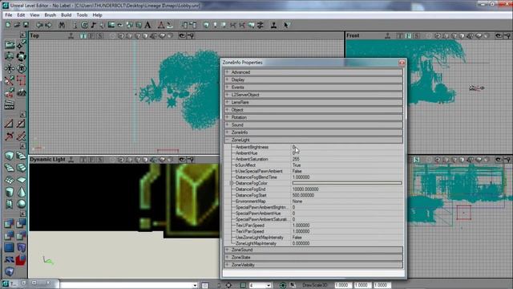Open the Search for Actors binoculars
The image size is (513, 289).
coord(62,25)
